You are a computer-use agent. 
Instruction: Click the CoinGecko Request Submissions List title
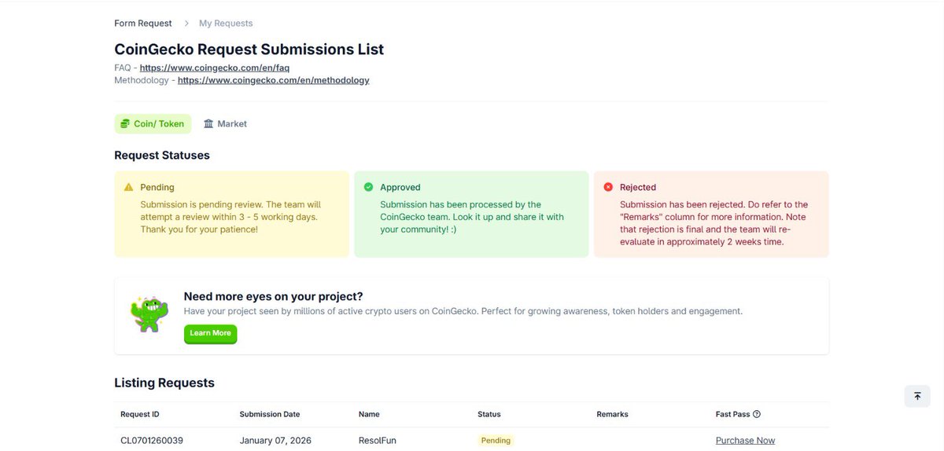coord(249,49)
